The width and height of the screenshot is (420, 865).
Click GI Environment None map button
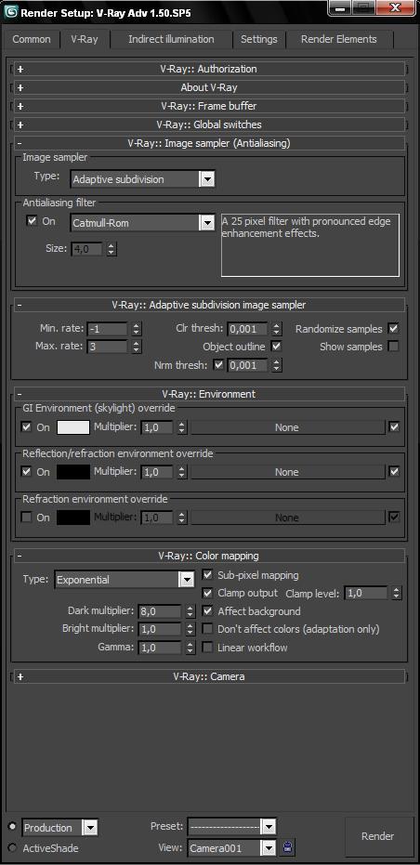(x=287, y=427)
